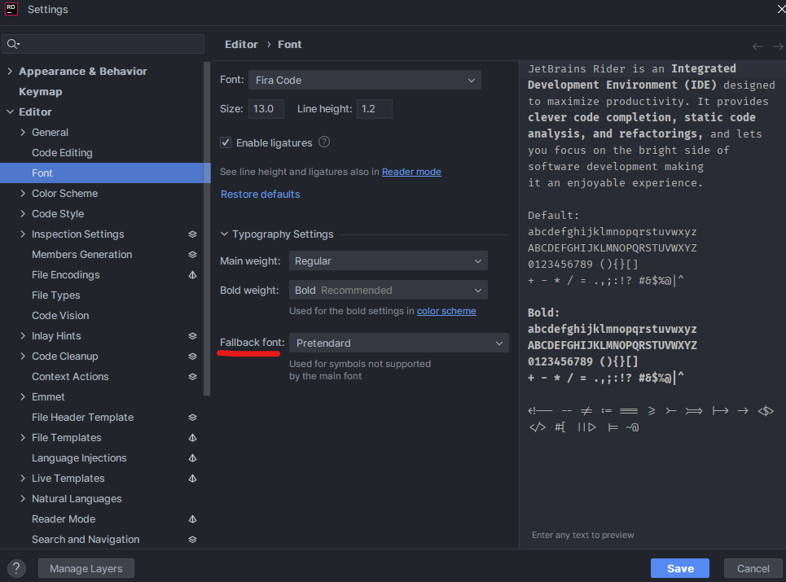
Task: Expand the Natural Languages node
Action: click(23, 499)
